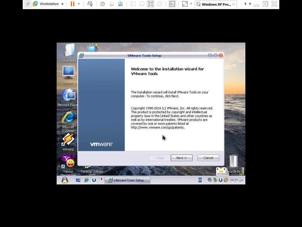
Task: Expand the power options dropdown arrow
Action: (79, 4)
